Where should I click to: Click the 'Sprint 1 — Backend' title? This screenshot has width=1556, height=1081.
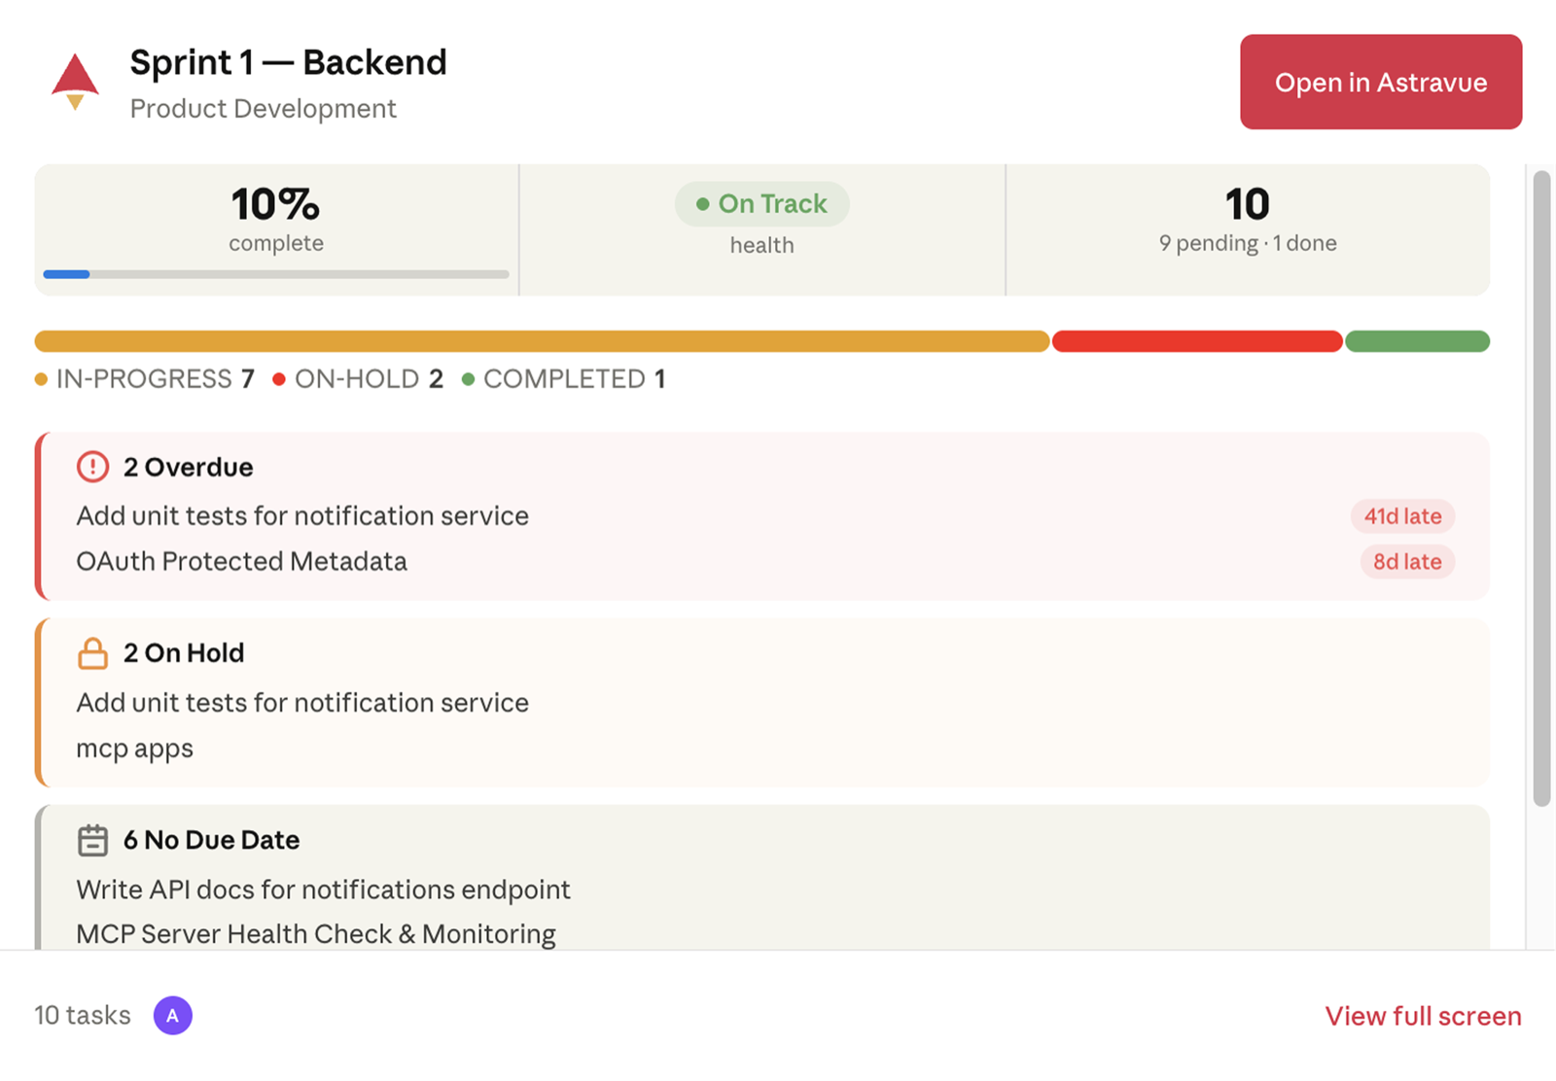[x=288, y=62]
